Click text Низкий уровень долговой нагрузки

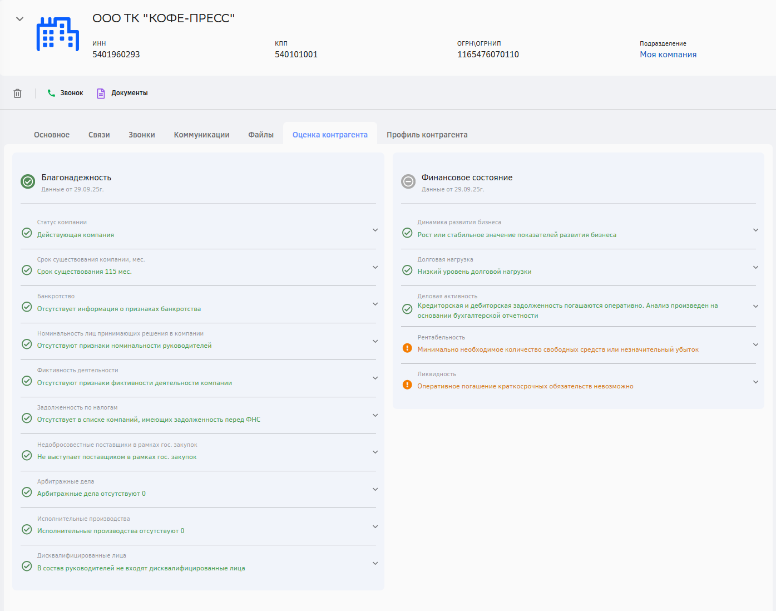pyautogui.click(x=475, y=272)
